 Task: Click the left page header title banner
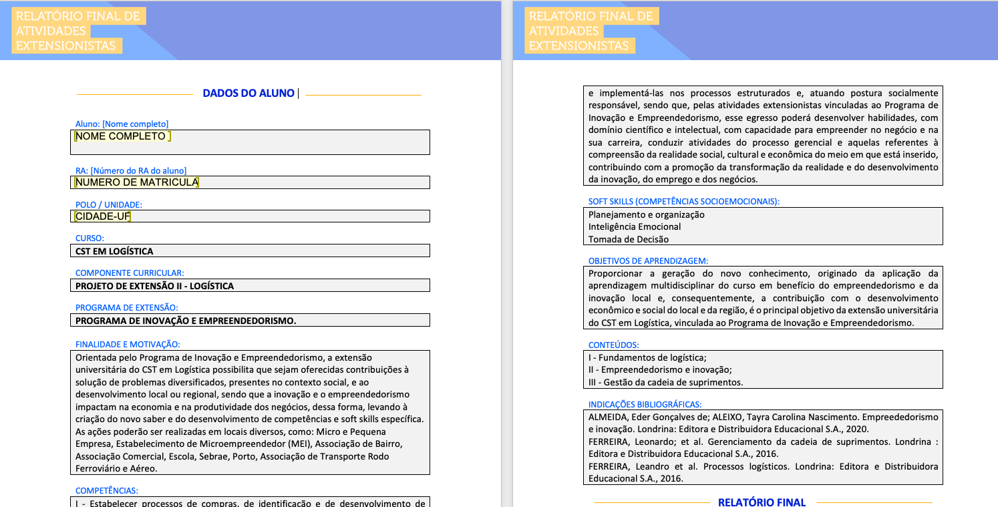pos(78,31)
